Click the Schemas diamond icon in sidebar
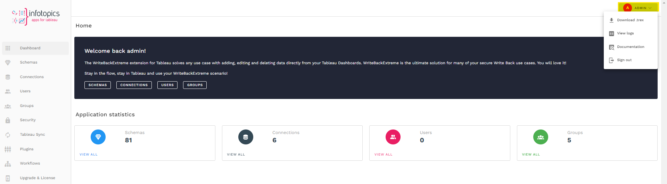Screen dimensions: 667x184 coord(8,62)
